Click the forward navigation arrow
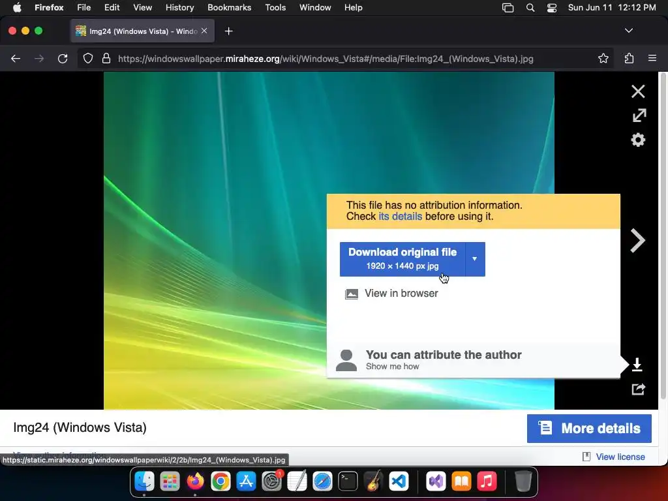Image resolution: width=668 pixels, height=501 pixels. [x=38, y=58]
